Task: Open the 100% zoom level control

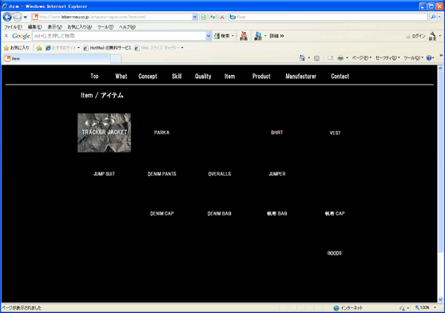Action: tap(425, 307)
